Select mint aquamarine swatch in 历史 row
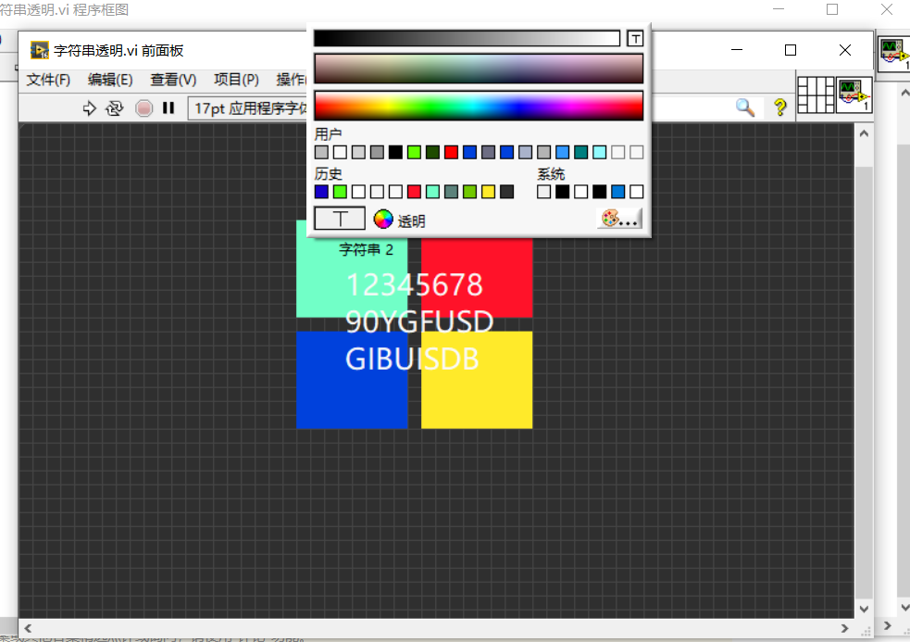This screenshot has width=910, height=642. (432, 192)
